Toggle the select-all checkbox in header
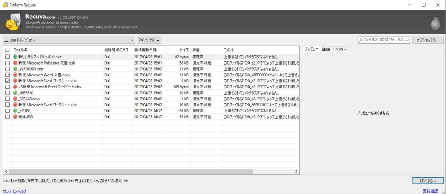 (7, 50)
